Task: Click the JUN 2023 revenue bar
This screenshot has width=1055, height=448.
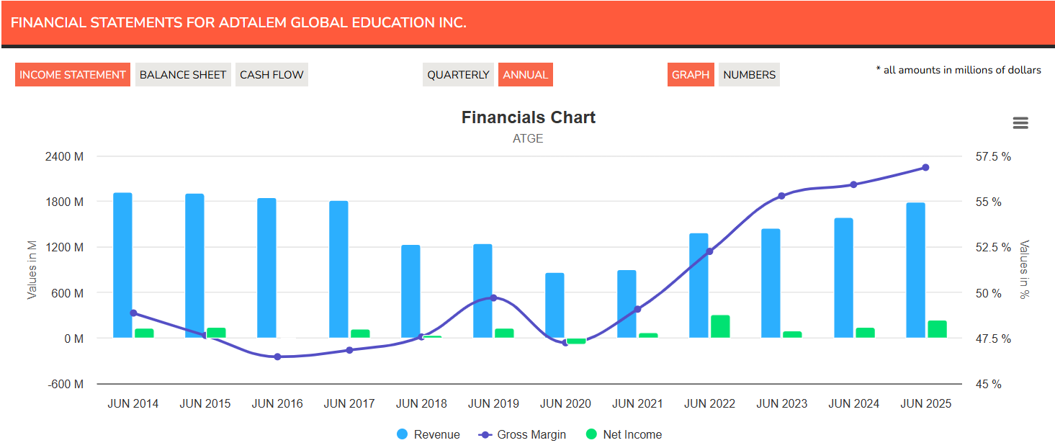Action: 771,283
